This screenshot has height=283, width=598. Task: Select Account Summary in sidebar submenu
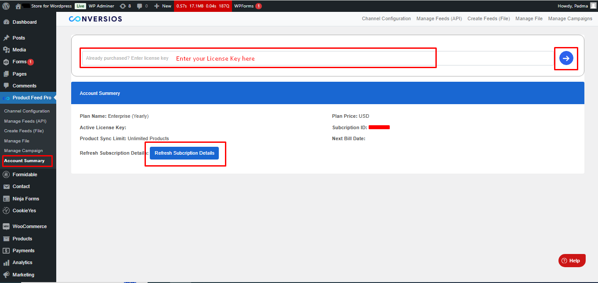[x=24, y=161]
